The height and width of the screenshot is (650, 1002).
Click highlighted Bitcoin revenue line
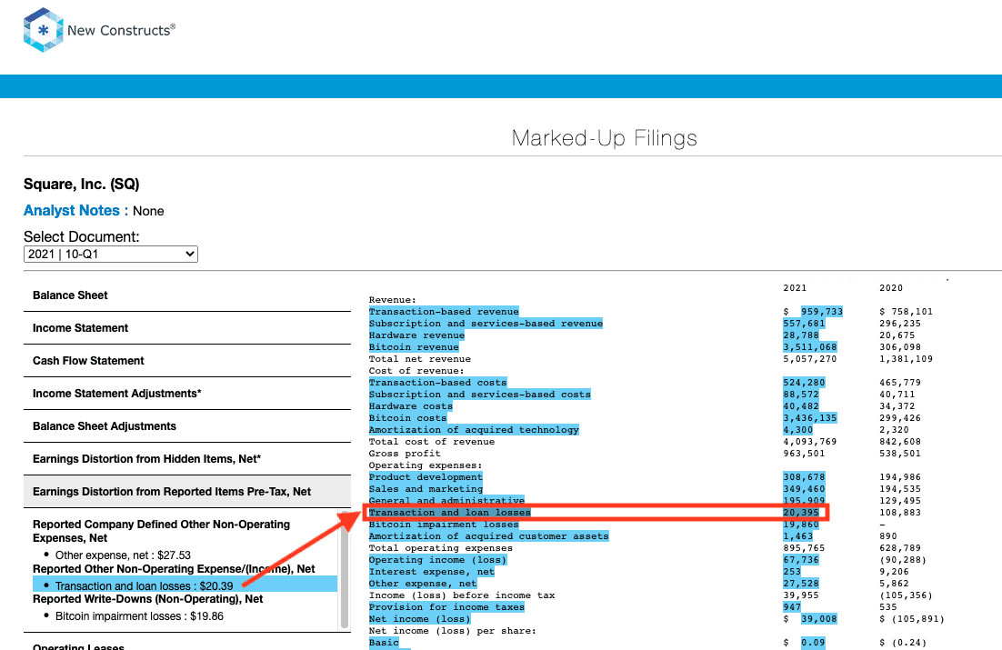[414, 347]
